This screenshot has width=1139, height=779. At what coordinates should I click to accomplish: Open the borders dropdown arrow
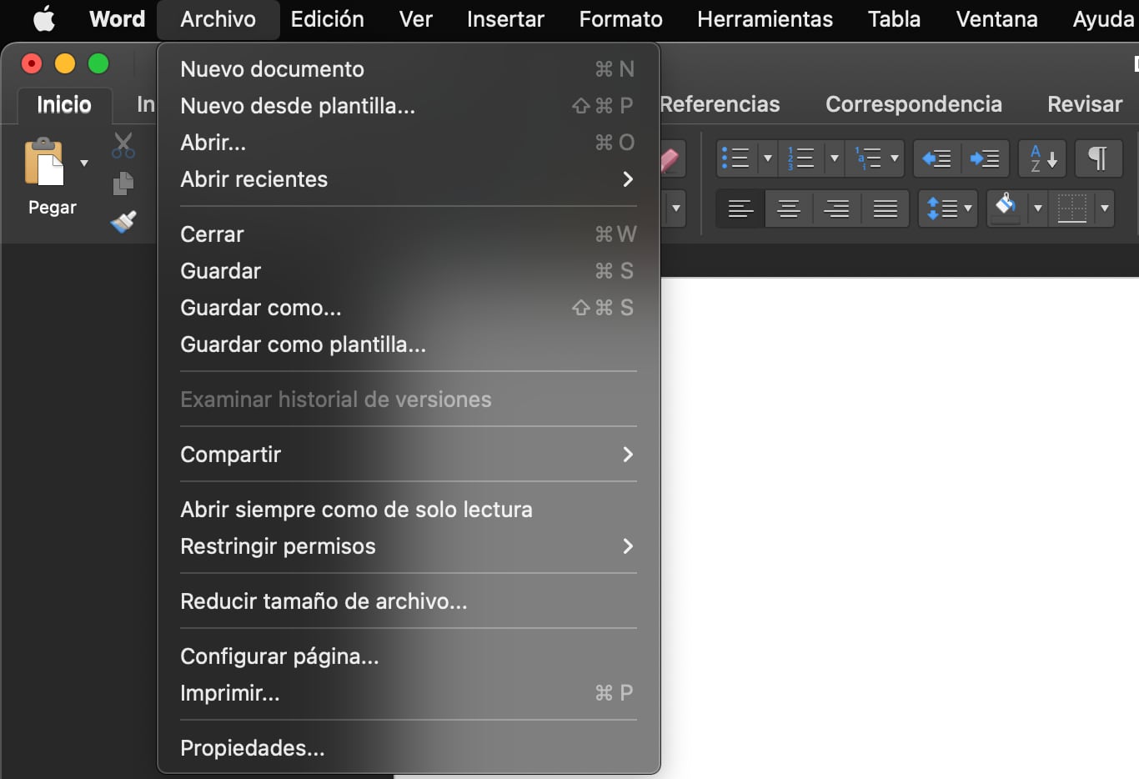1105,208
